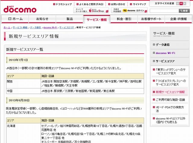Set text size to medium (中)
Image resolution: width=193 pixels, height=143 pixels.
click(181, 4)
